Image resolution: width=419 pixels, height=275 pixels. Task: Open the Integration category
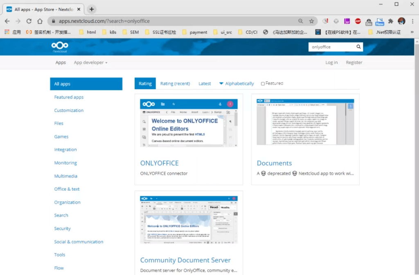tap(65, 150)
